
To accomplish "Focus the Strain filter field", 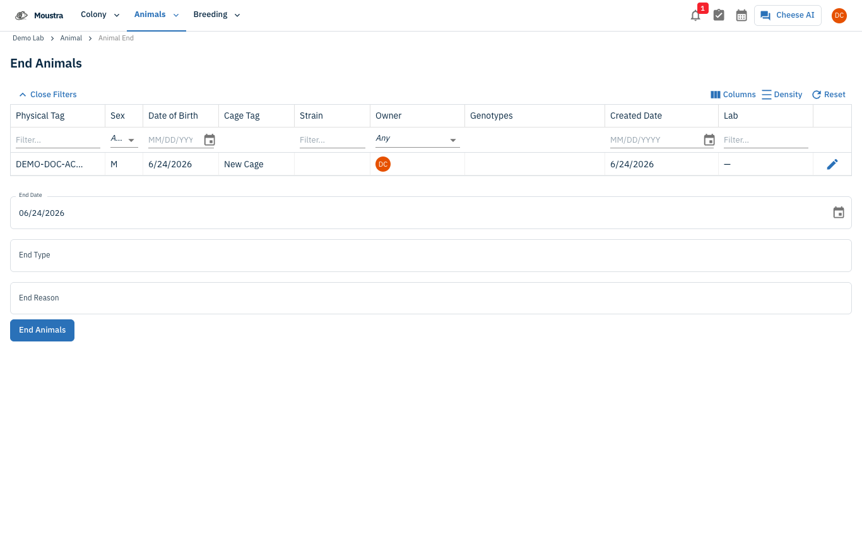I will [333, 140].
